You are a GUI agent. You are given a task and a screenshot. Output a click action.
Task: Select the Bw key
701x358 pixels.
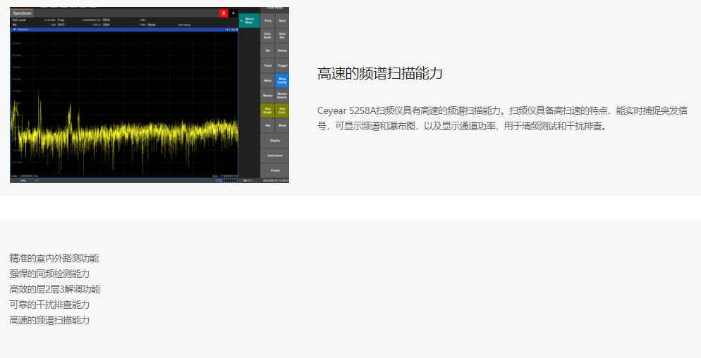pyautogui.click(x=267, y=51)
